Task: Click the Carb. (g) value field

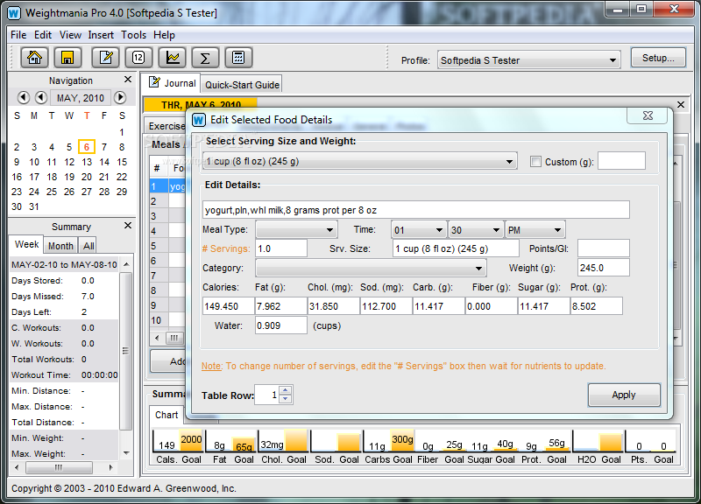Action: (x=438, y=306)
